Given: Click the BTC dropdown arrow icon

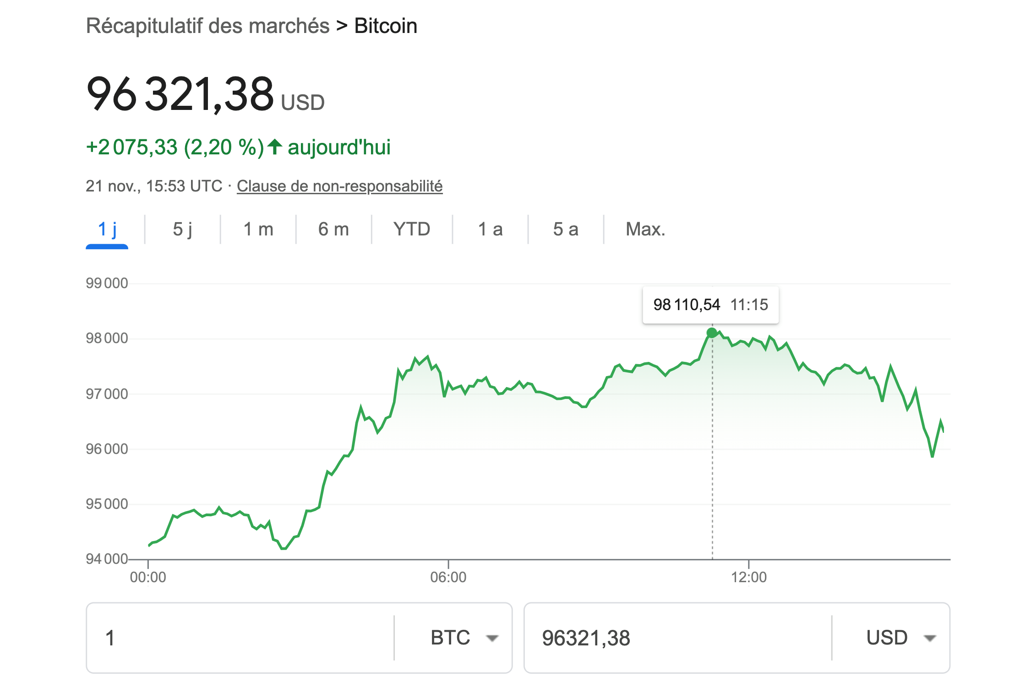Looking at the screenshot, I should (x=492, y=638).
